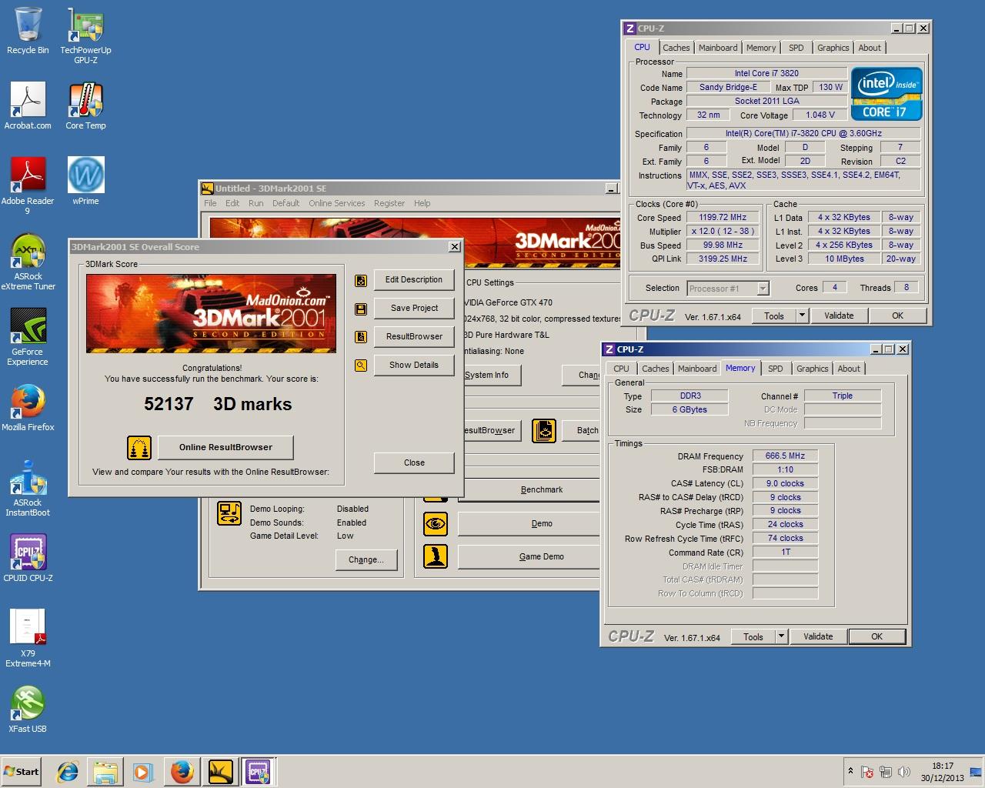The image size is (985, 788).
Task: Click the Online ResultBrowser people icon
Action: tap(139, 447)
